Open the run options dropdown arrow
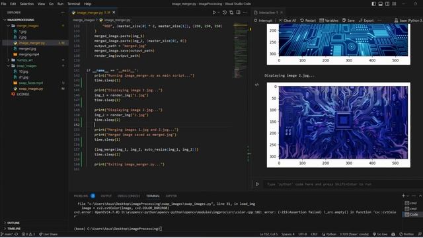This screenshot has height=238, width=423. [x=219, y=13]
